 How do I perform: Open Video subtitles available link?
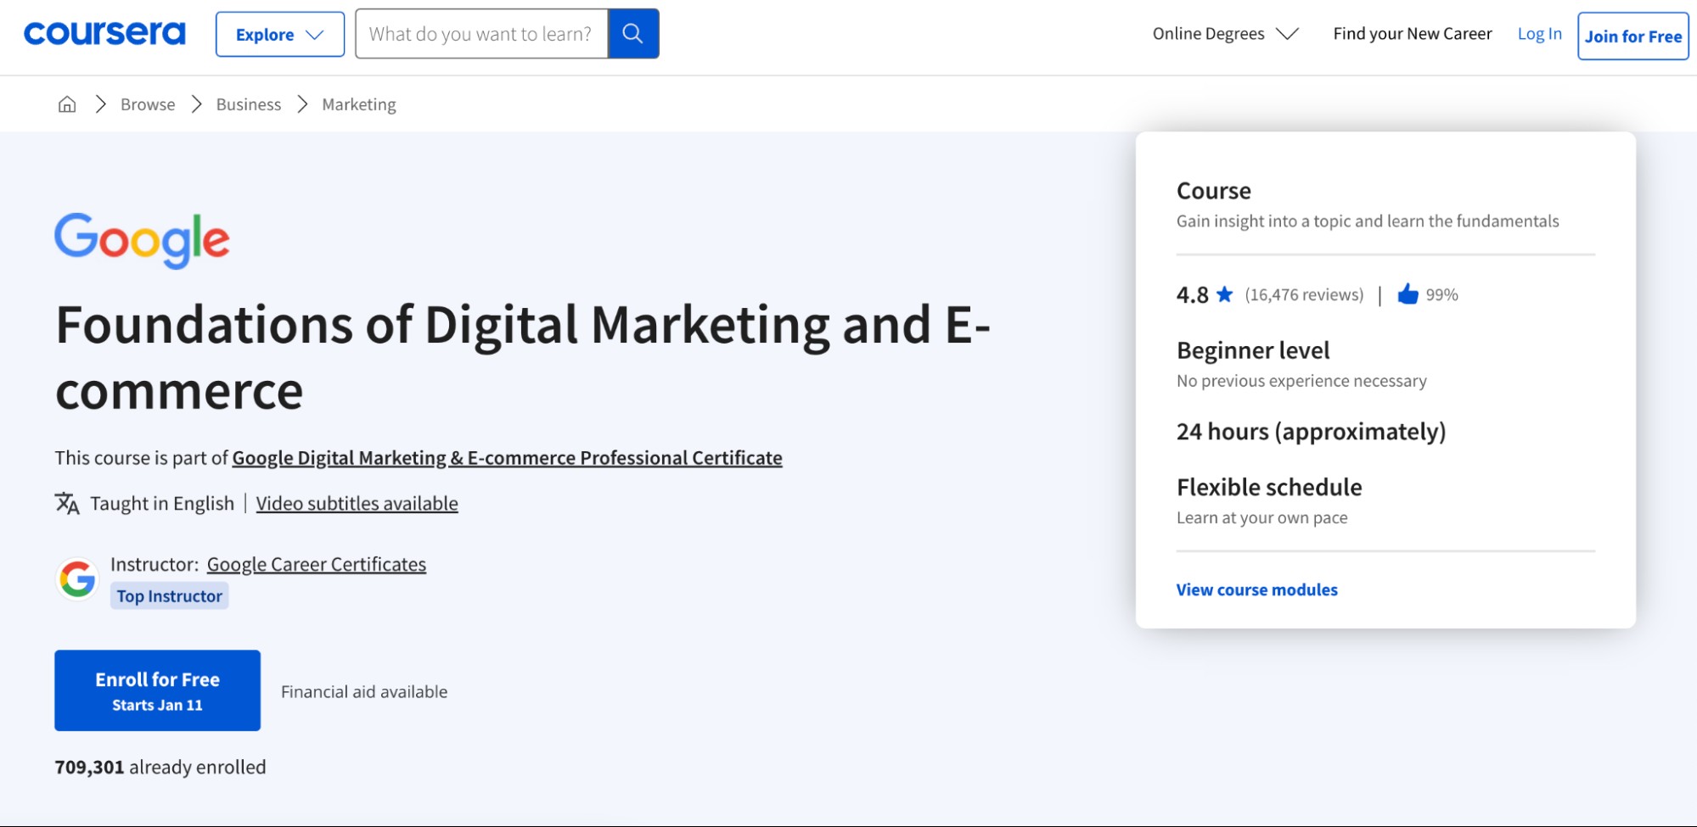pos(357,504)
